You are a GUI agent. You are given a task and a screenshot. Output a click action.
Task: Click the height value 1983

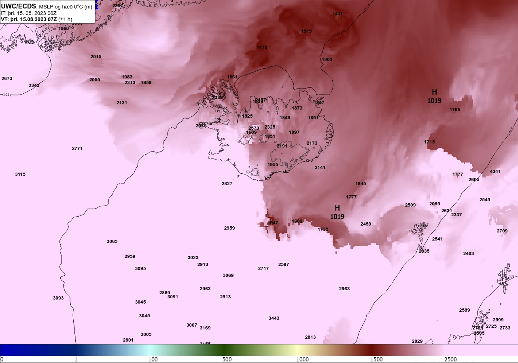coord(127,77)
